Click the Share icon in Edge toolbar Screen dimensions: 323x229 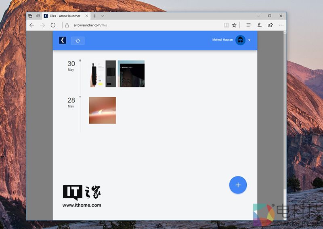point(270,25)
